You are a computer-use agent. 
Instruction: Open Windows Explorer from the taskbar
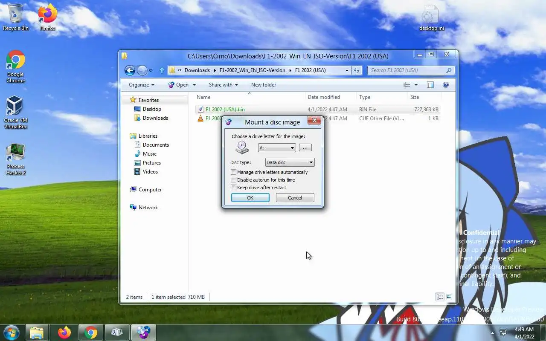tap(37, 332)
